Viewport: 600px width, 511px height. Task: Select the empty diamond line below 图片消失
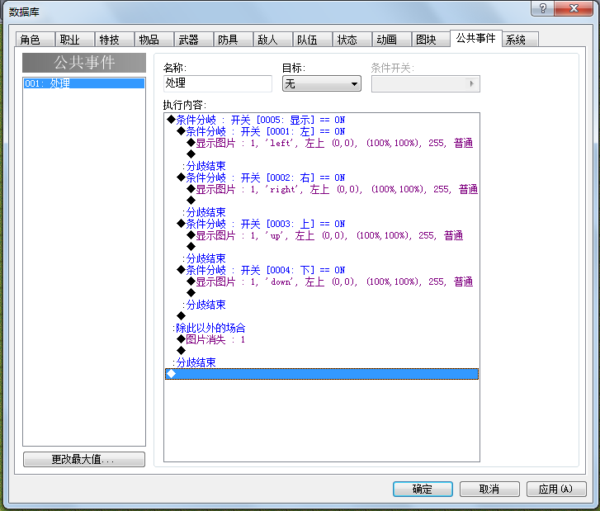[x=322, y=351]
